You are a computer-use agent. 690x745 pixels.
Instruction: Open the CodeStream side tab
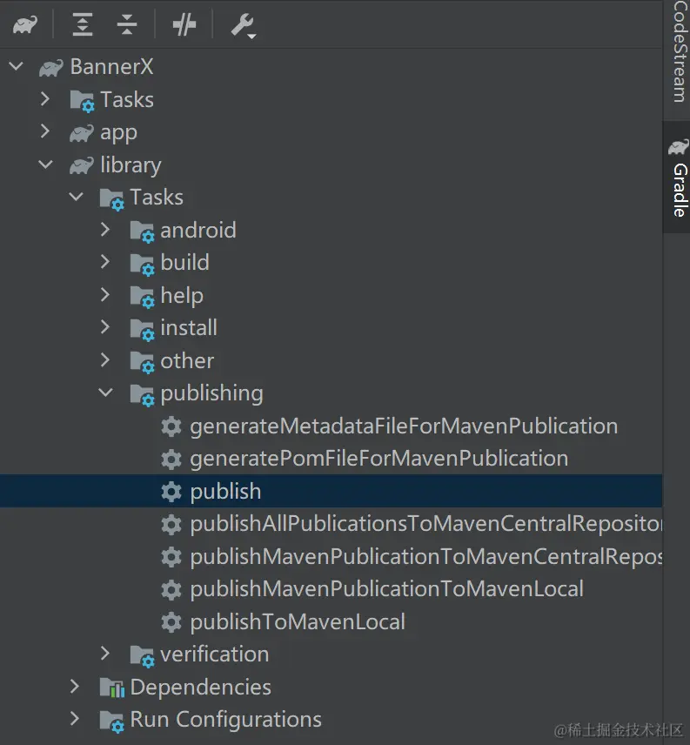(679, 52)
